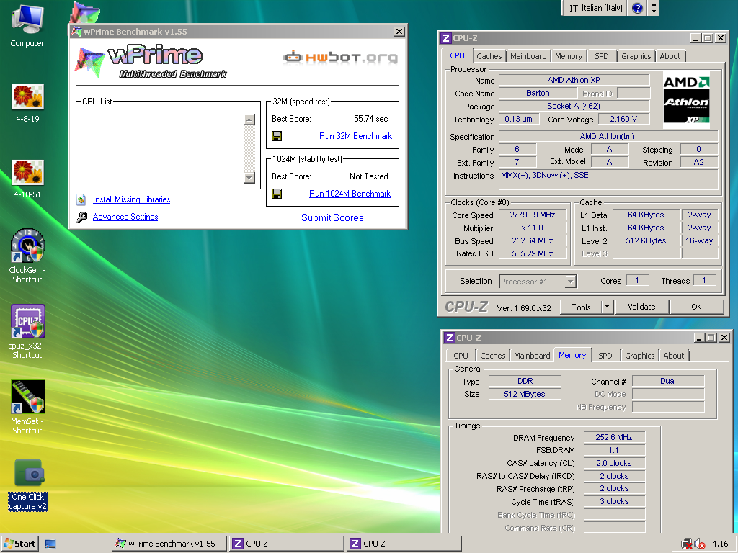Click the AMD Athlon XP logo
Viewport: 738px width, 553px height.
686,99
